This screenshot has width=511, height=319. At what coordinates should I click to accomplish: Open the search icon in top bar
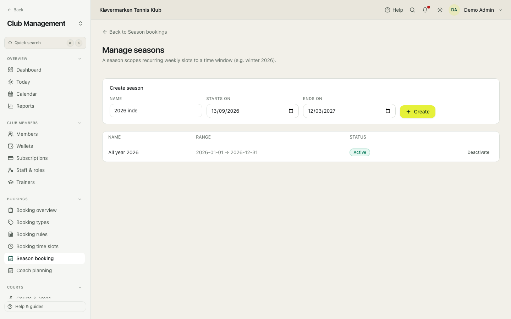tap(412, 10)
